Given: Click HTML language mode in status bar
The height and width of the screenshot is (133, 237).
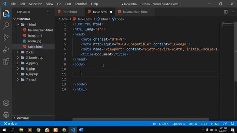Looking at the screenshot, I should coord(215,124).
